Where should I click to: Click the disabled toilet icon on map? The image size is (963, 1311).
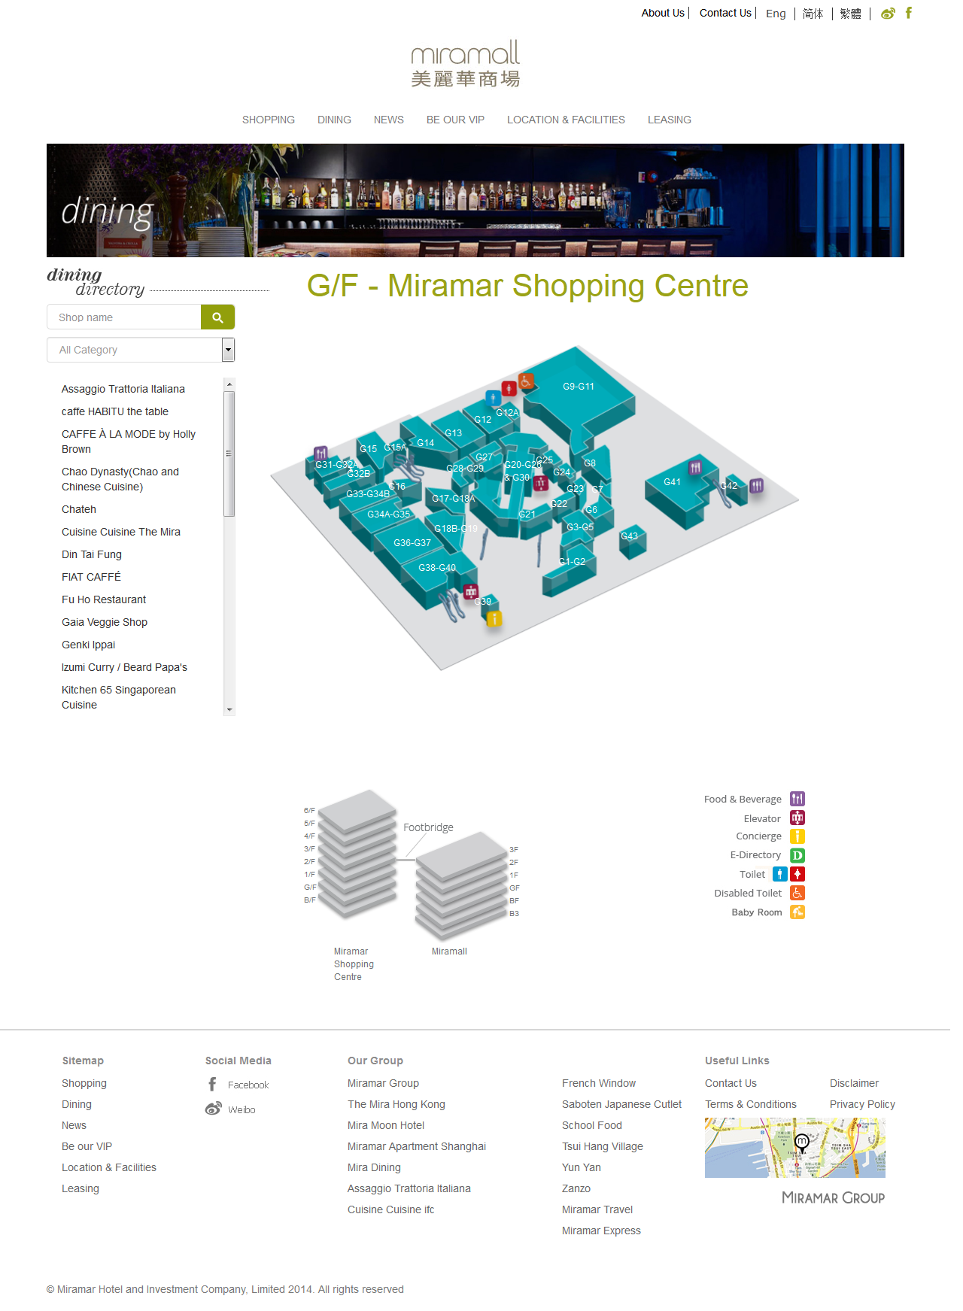coord(526,381)
